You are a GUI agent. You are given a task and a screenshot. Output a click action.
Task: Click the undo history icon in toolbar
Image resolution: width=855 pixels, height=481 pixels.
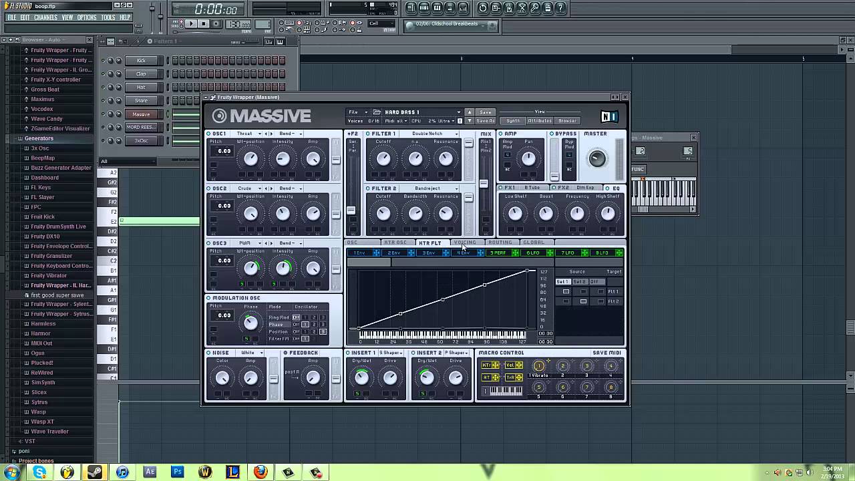point(482,8)
